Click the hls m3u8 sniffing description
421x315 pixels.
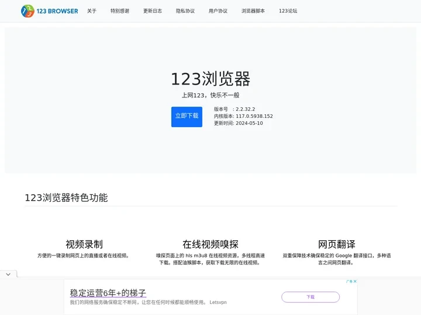click(210, 259)
